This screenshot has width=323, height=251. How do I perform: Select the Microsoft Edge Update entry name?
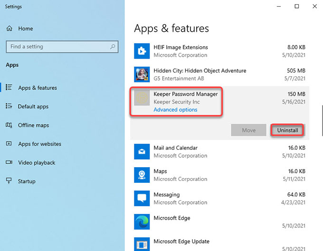(181, 242)
